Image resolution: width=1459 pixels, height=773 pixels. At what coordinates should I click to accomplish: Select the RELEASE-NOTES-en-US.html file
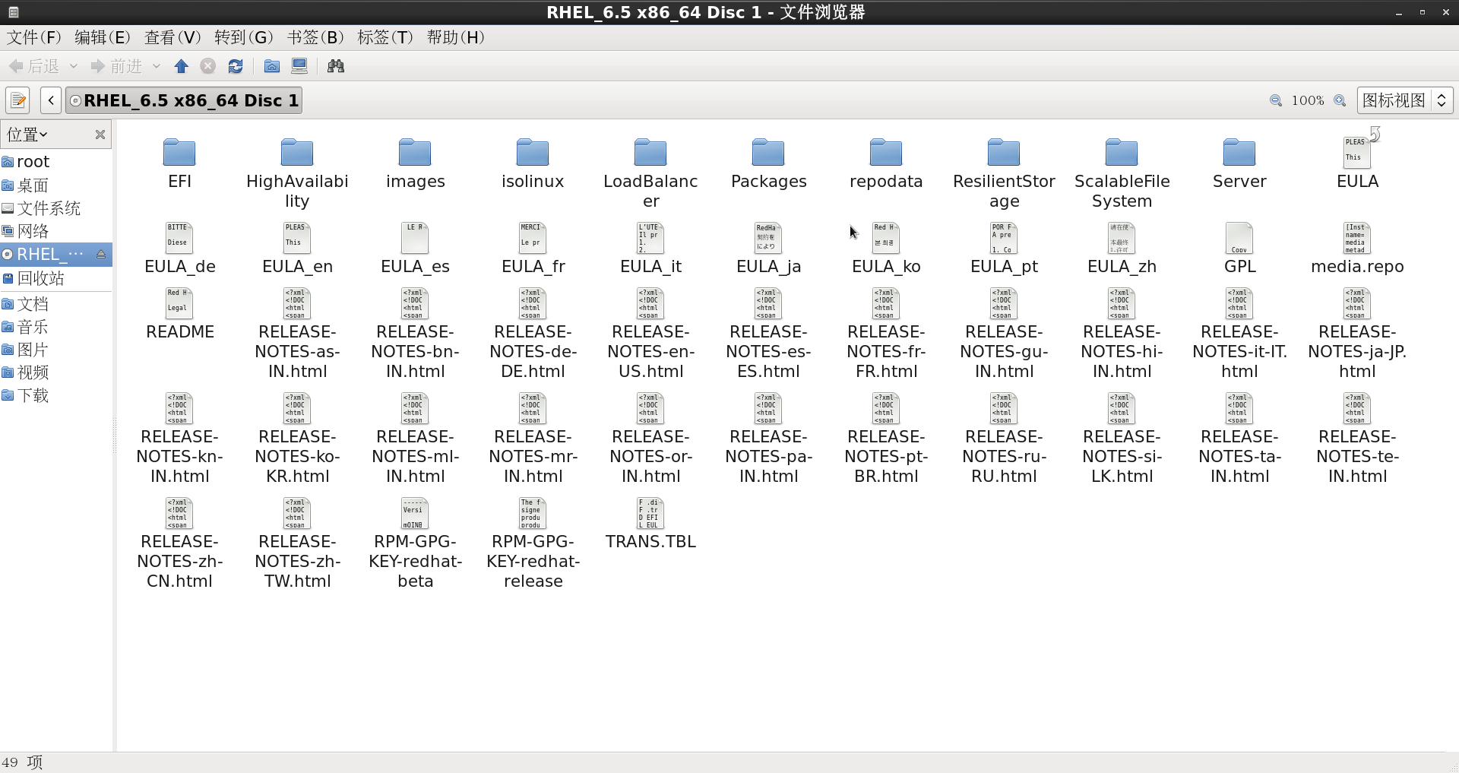650,334
